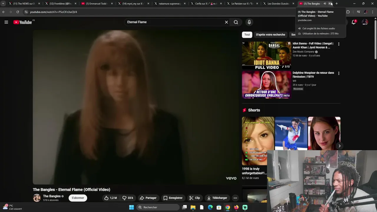Focus the Chrome address bar URL

coord(54,12)
